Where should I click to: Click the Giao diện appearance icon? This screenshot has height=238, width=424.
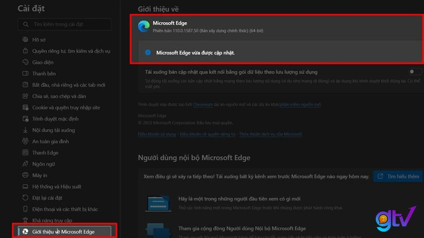coord(25,62)
